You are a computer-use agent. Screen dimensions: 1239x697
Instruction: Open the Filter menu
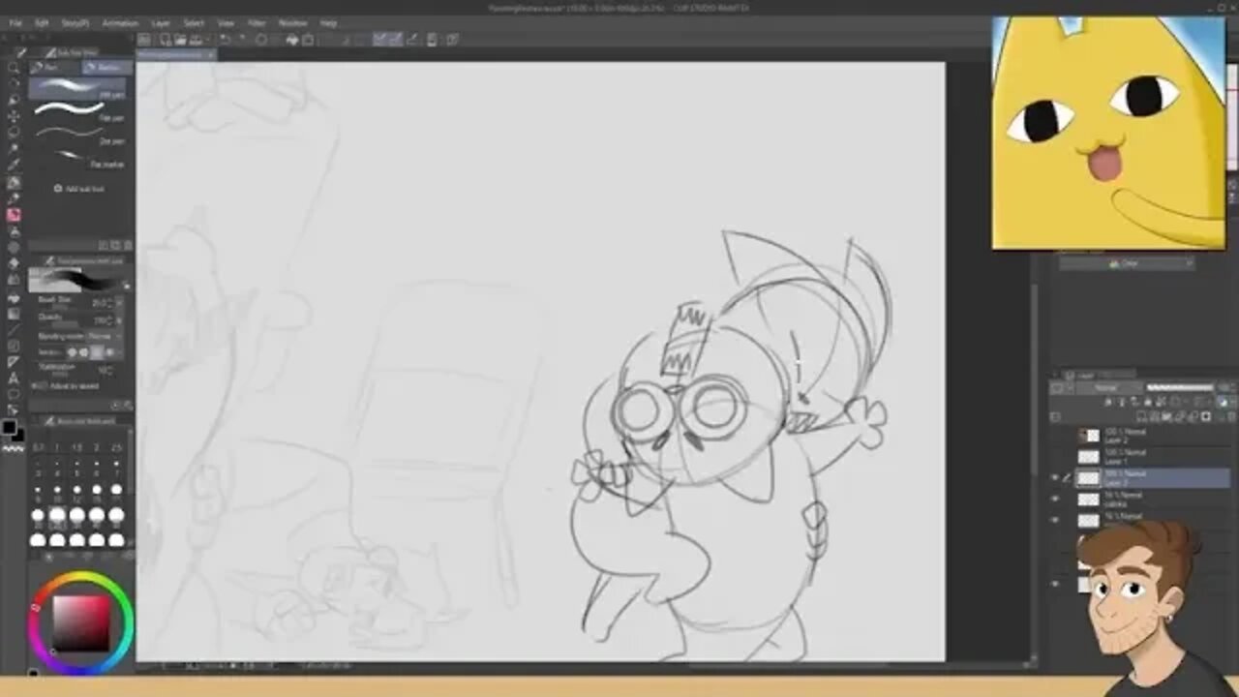click(257, 22)
